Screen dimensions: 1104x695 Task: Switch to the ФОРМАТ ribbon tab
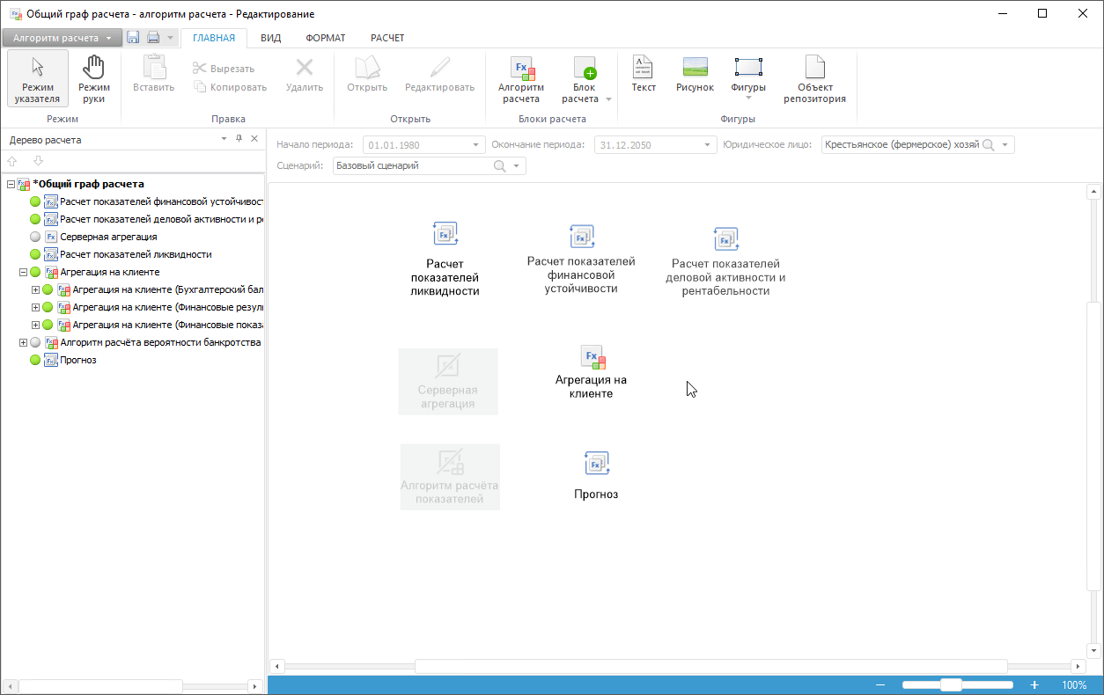(x=326, y=38)
